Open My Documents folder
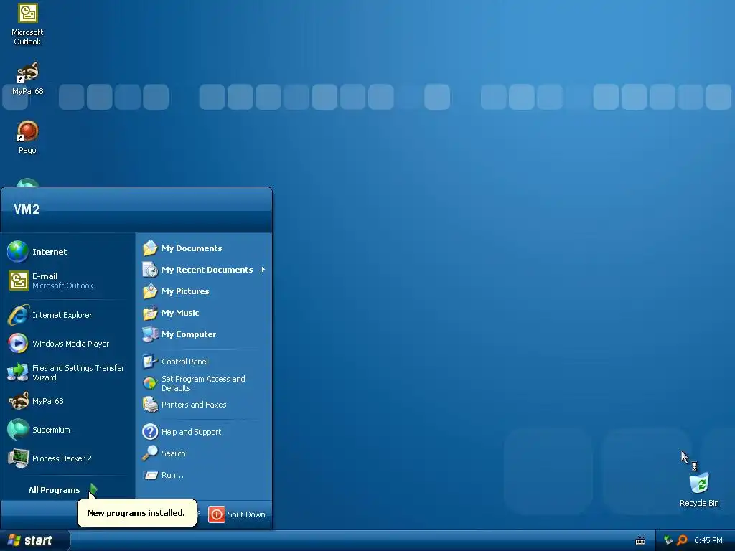735x551 pixels. point(205,248)
